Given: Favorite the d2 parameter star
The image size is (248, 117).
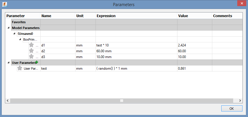Looking at the screenshot, I should coord(31,51).
